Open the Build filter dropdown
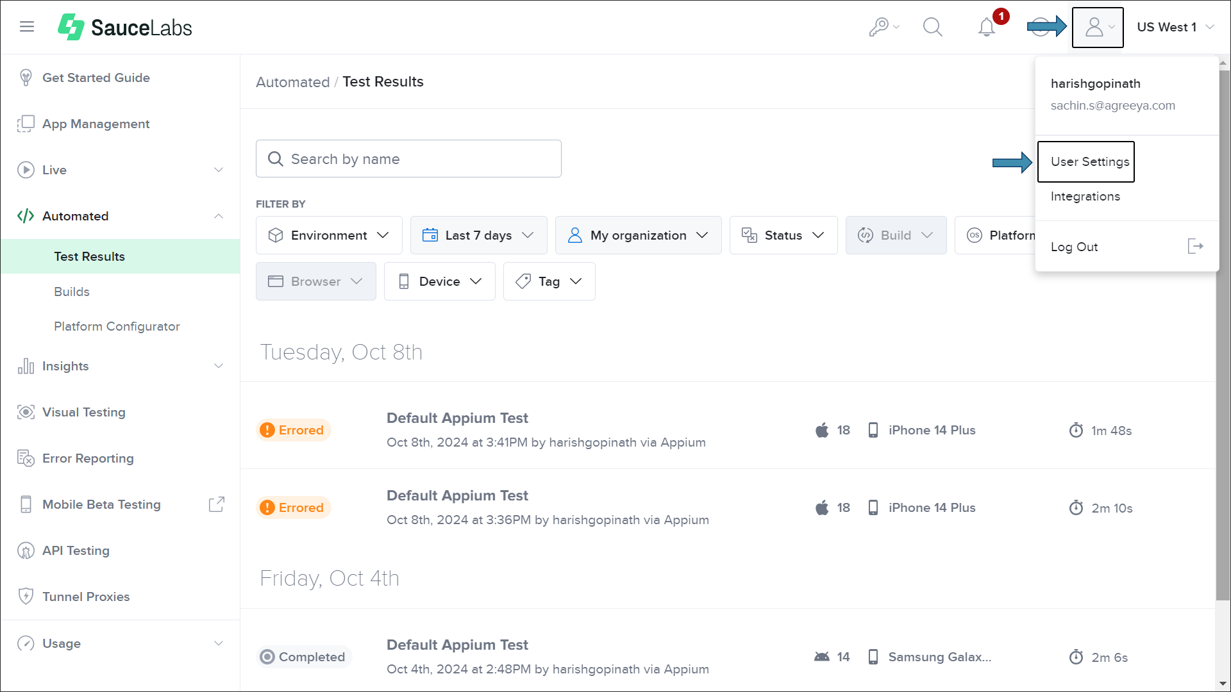The image size is (1231, 692). click(x=896, y=235)
